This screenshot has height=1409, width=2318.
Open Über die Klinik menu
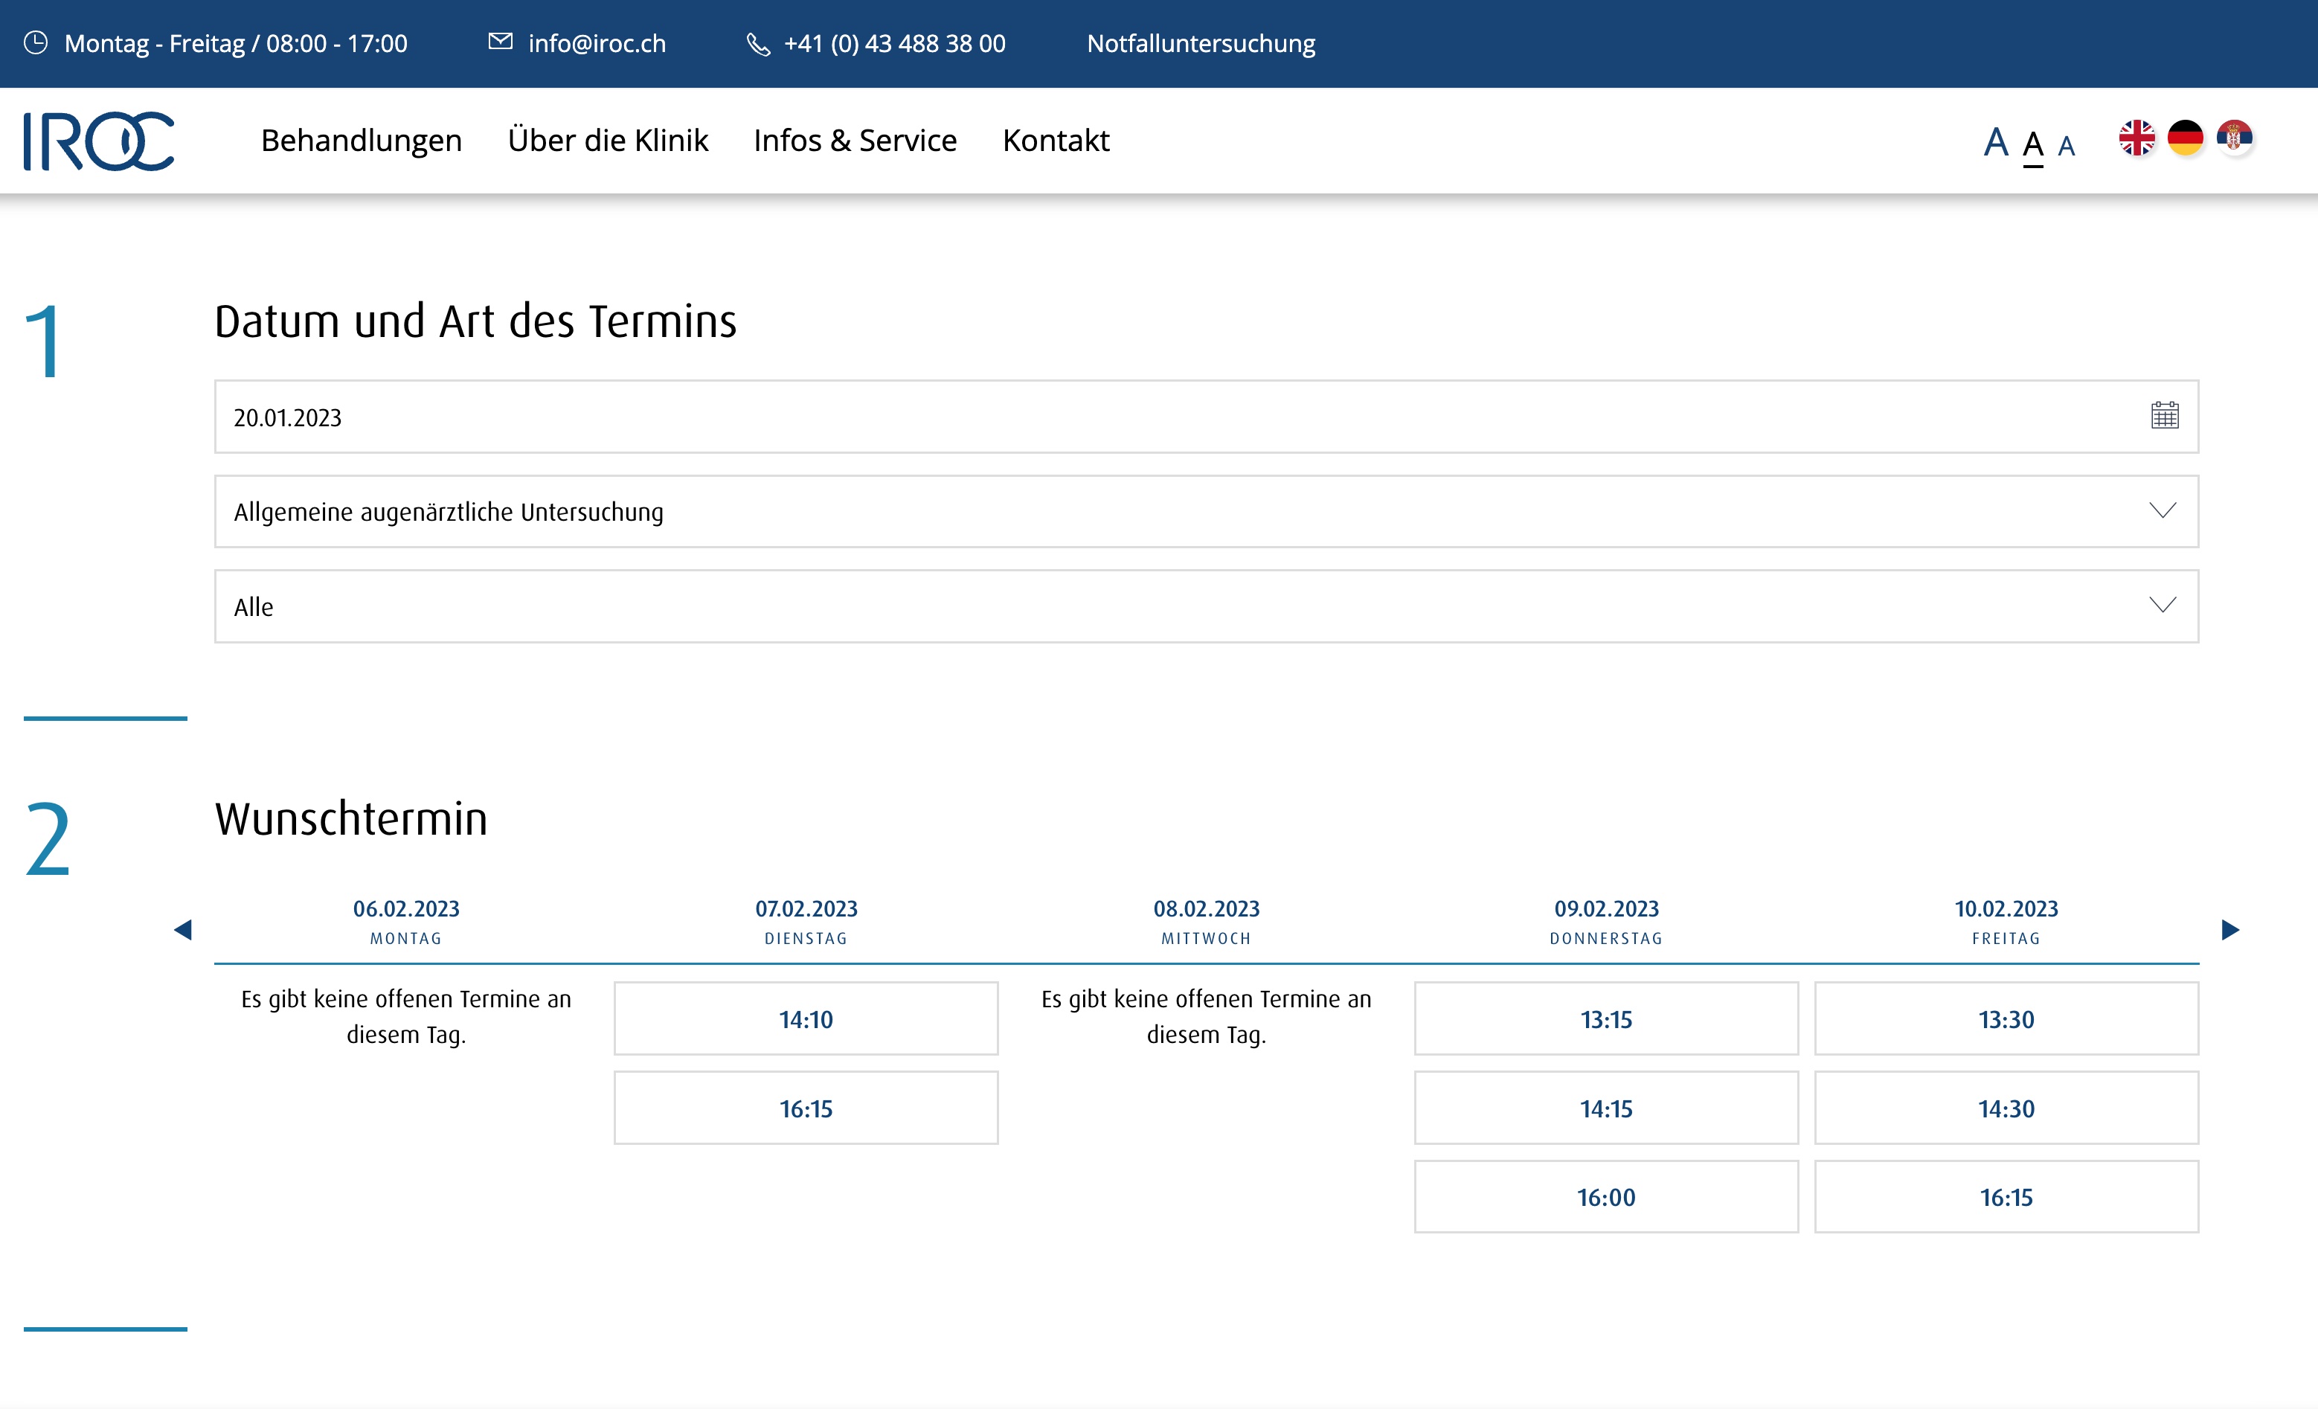coord(608,140)
